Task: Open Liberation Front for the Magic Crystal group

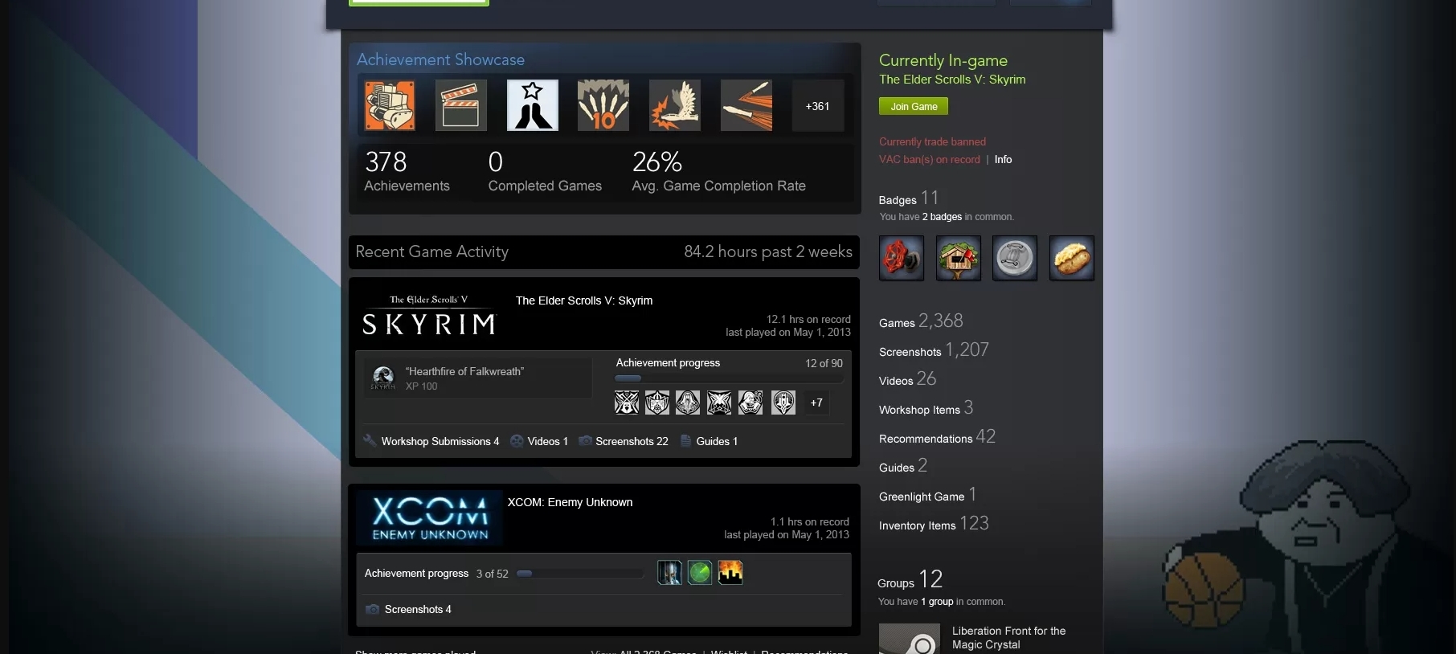Action: coord(1009,638)
